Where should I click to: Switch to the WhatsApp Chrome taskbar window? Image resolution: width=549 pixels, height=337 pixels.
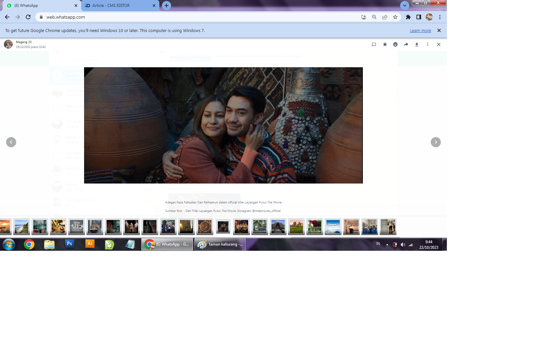pyautogui.click(x=167, y=244)
